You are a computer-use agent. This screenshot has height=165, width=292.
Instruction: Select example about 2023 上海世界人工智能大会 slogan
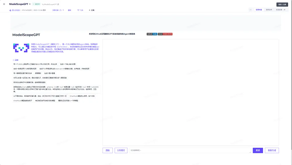35,64
